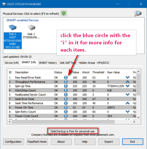
Task: Click the PassMark Home button
Action: click(37, 142)
